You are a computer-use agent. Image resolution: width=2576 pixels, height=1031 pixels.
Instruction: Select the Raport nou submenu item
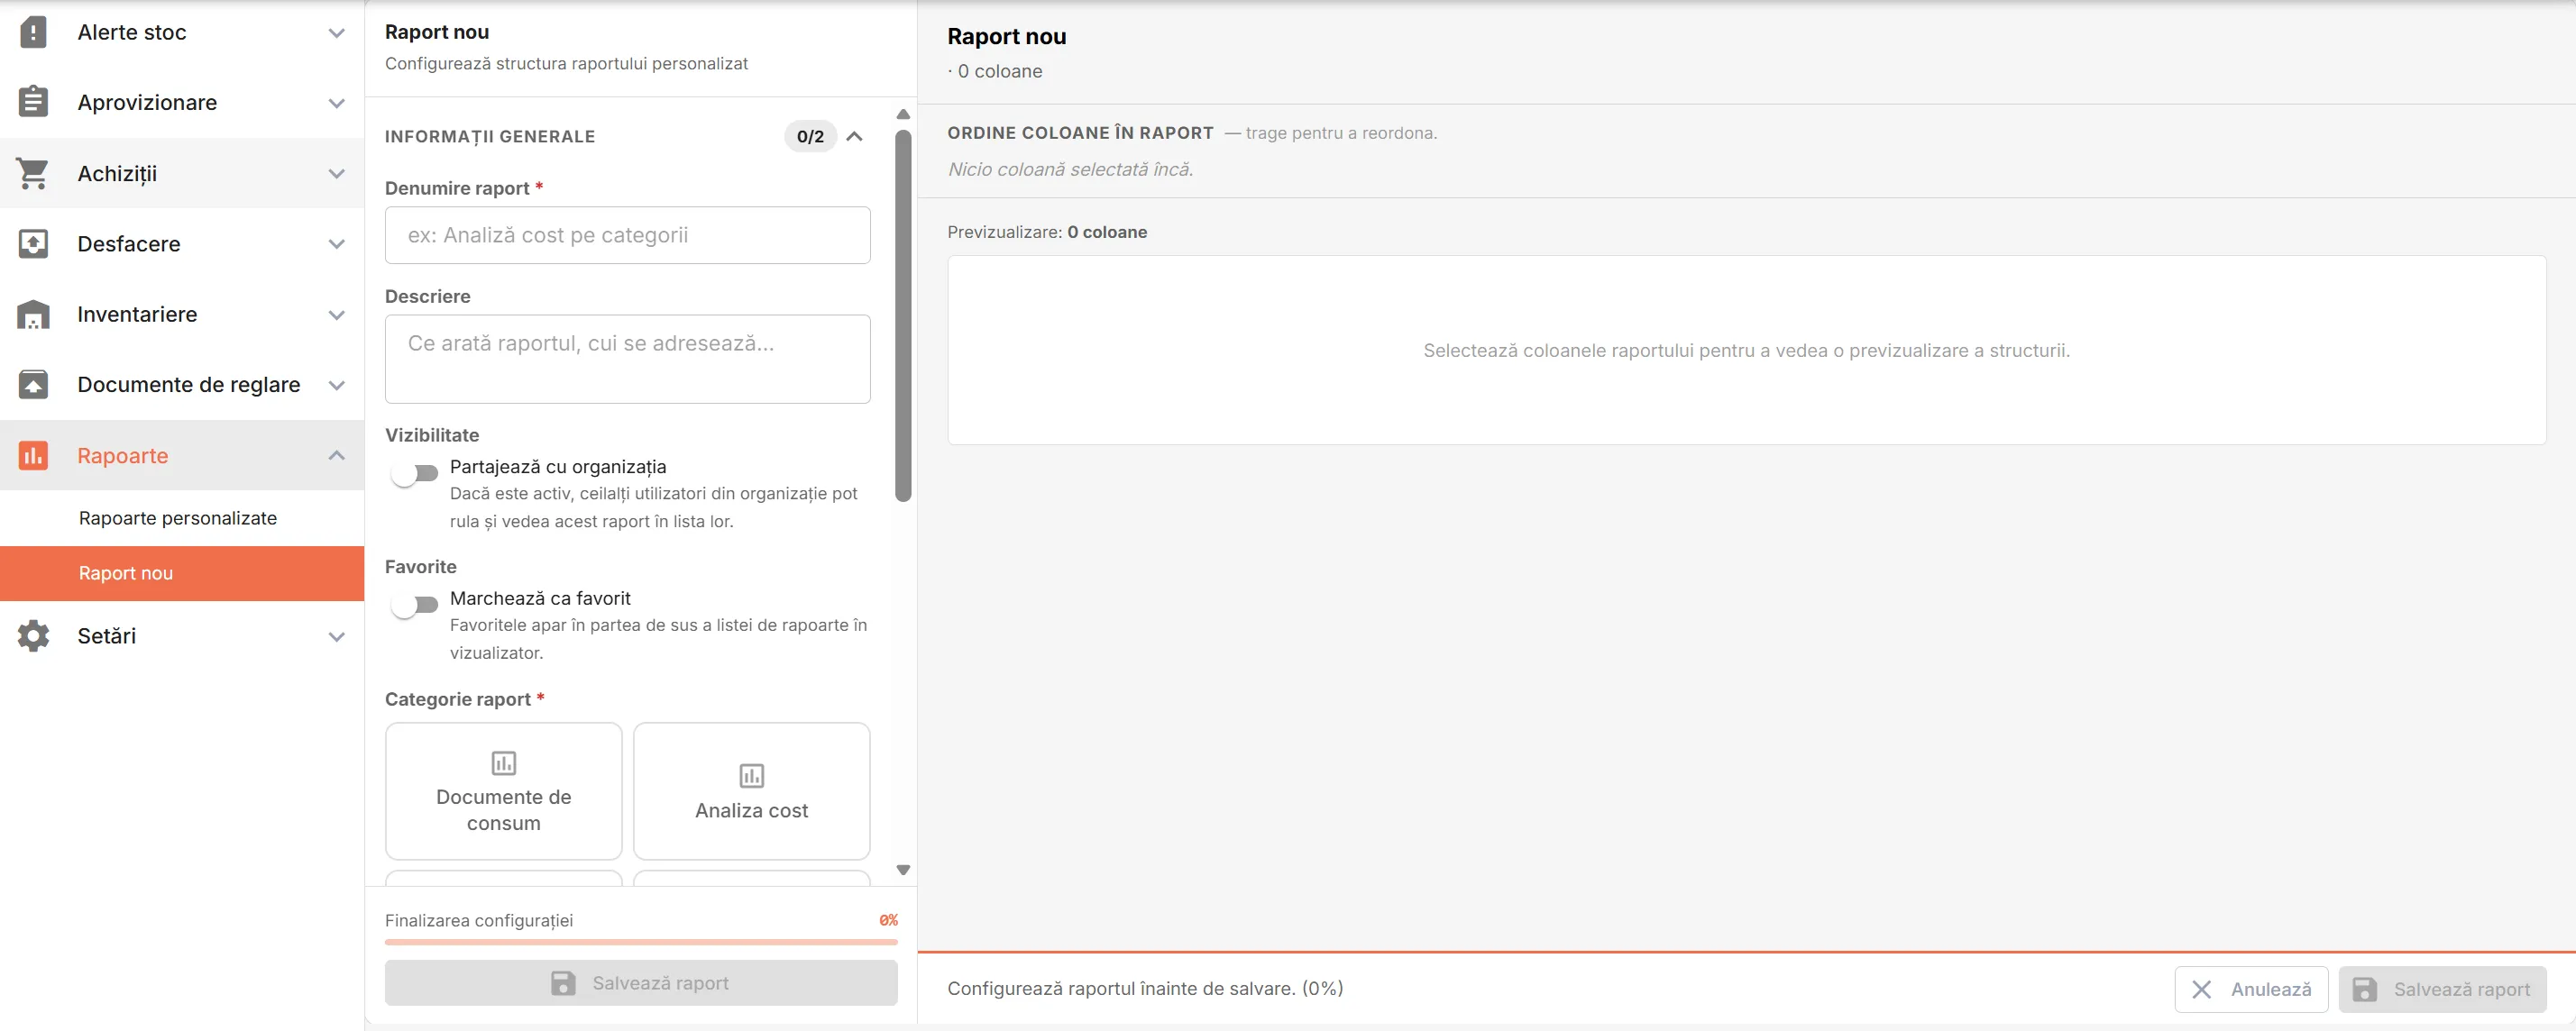pos(182,573)
